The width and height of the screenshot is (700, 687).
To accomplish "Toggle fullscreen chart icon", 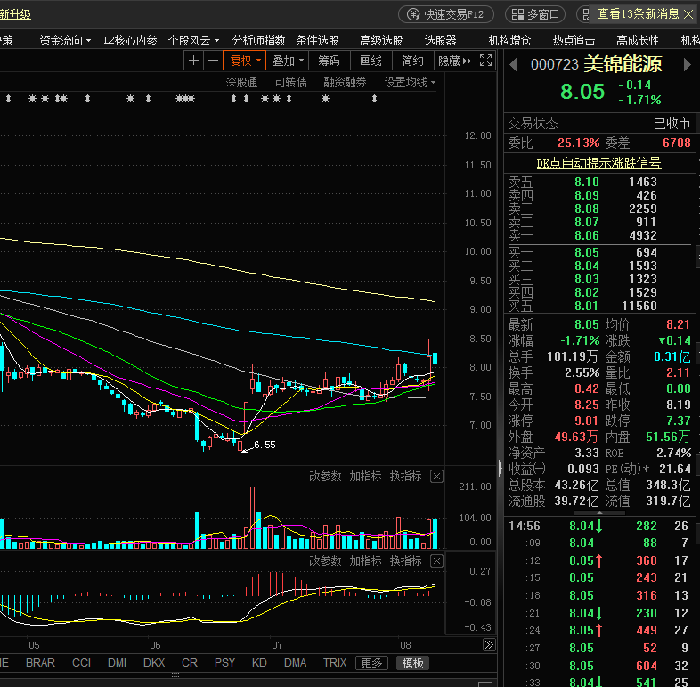I will coord(485,61).
